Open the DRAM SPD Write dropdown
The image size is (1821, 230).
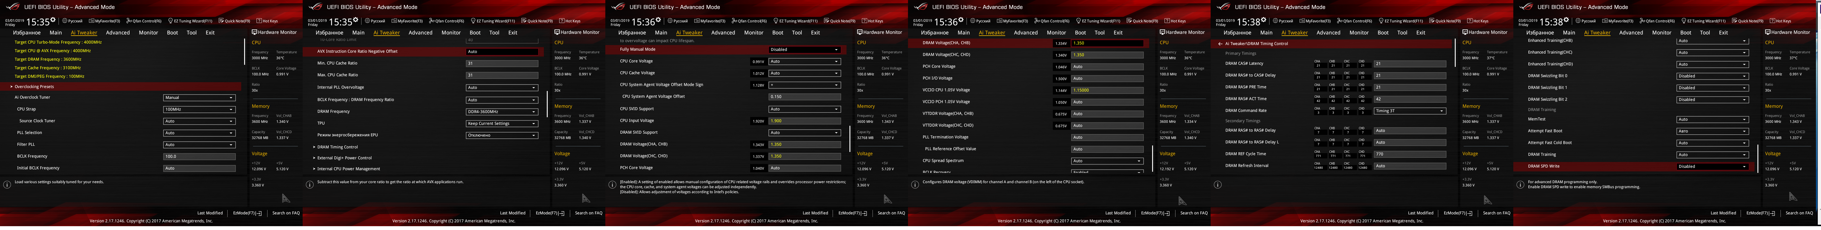[x=1712, y=166]
